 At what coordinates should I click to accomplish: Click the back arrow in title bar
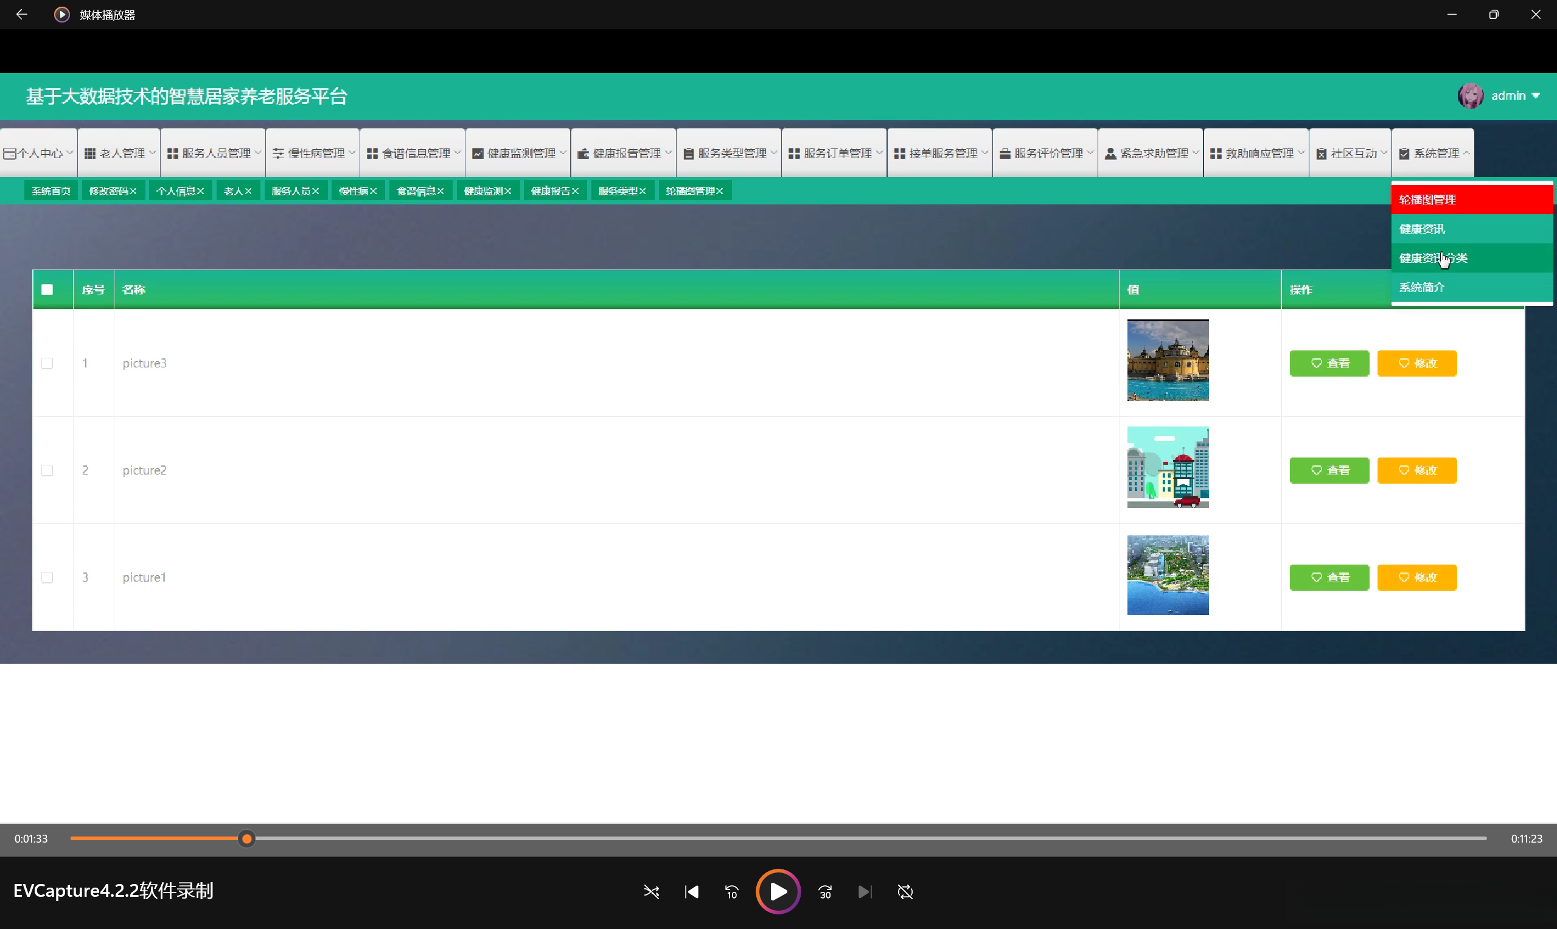click(21, 15)
